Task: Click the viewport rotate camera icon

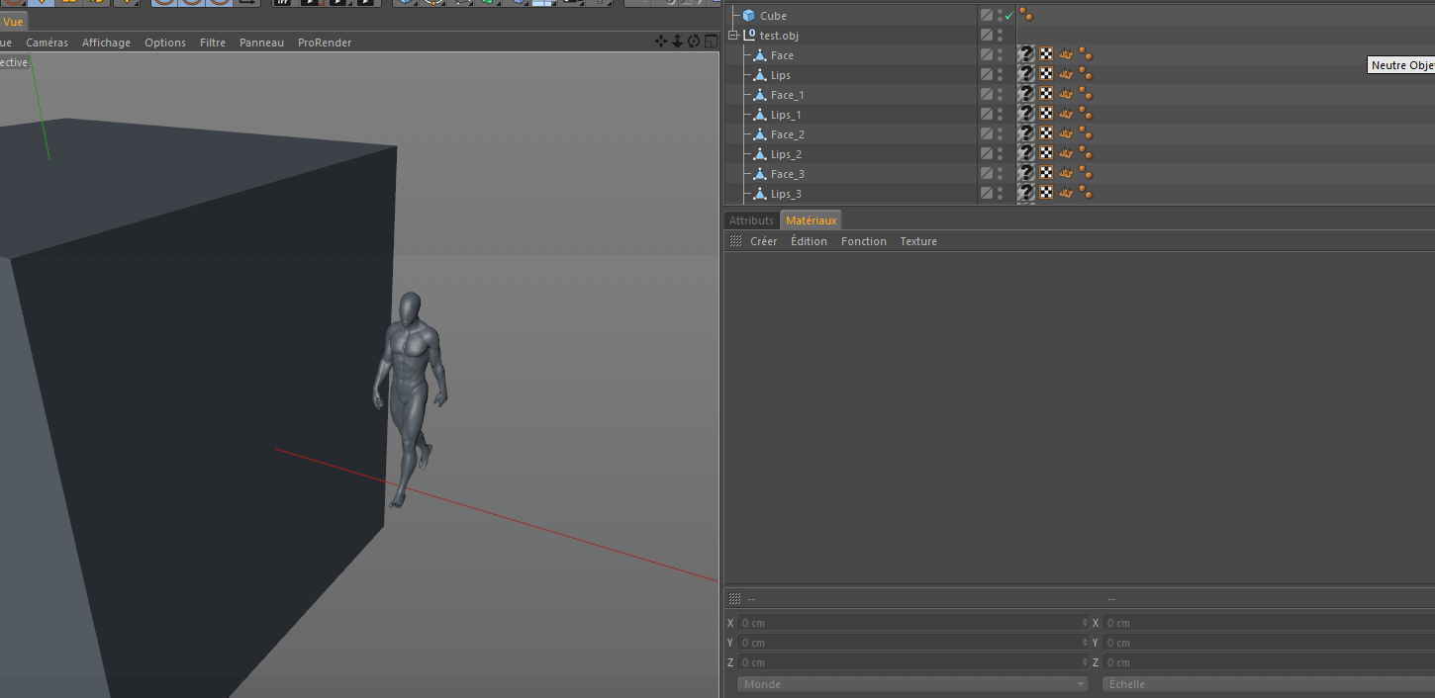Action: [694, 42]
